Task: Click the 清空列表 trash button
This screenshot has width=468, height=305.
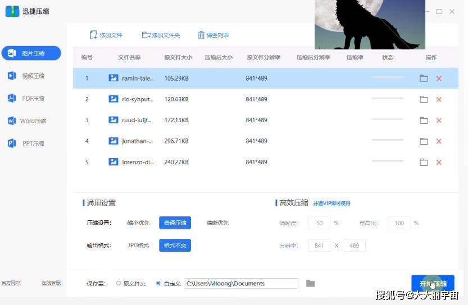Action: coord(213,35)
